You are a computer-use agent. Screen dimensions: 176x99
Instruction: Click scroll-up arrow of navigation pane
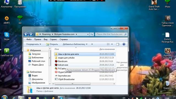[x=50, y=48]
